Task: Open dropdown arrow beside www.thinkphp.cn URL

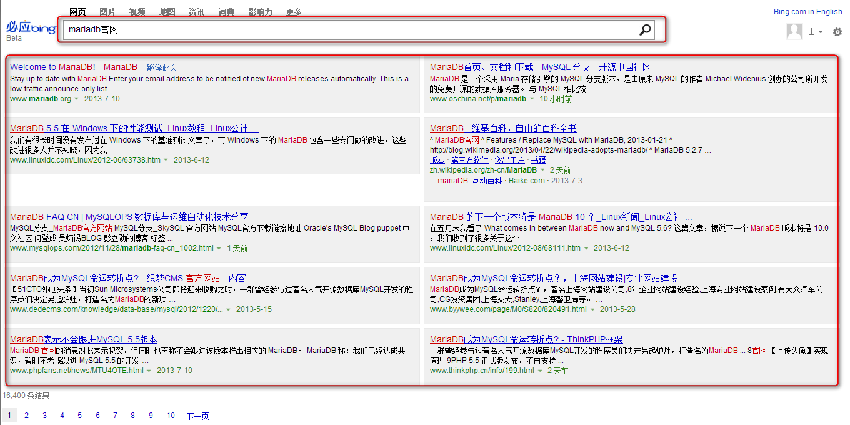Action: 540,371
